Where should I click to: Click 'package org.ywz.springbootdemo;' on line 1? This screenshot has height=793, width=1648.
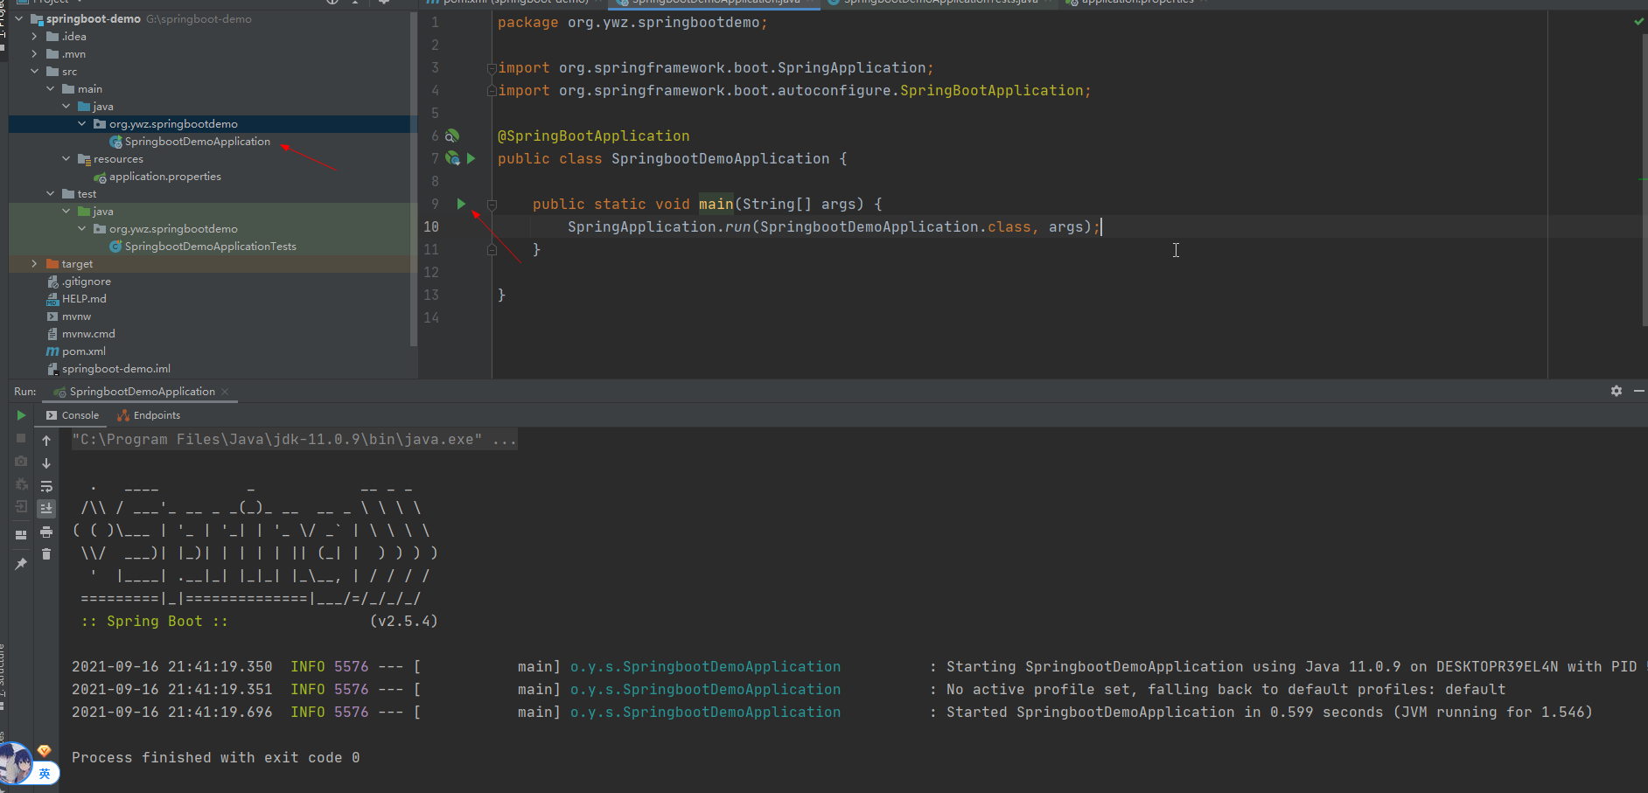tap(632, 22)
